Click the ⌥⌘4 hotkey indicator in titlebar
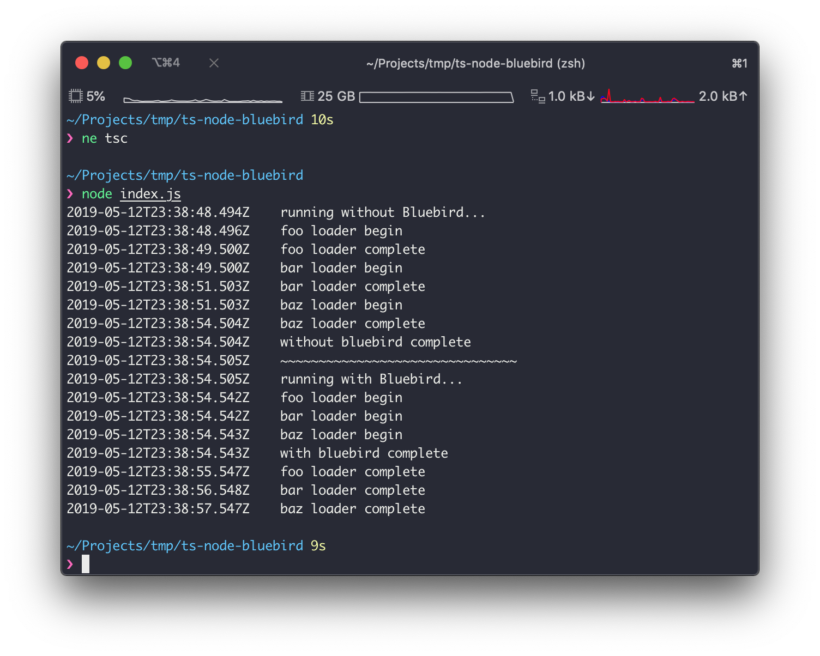Viewport: 820px width, 656px height. click(x=166, y=63)
